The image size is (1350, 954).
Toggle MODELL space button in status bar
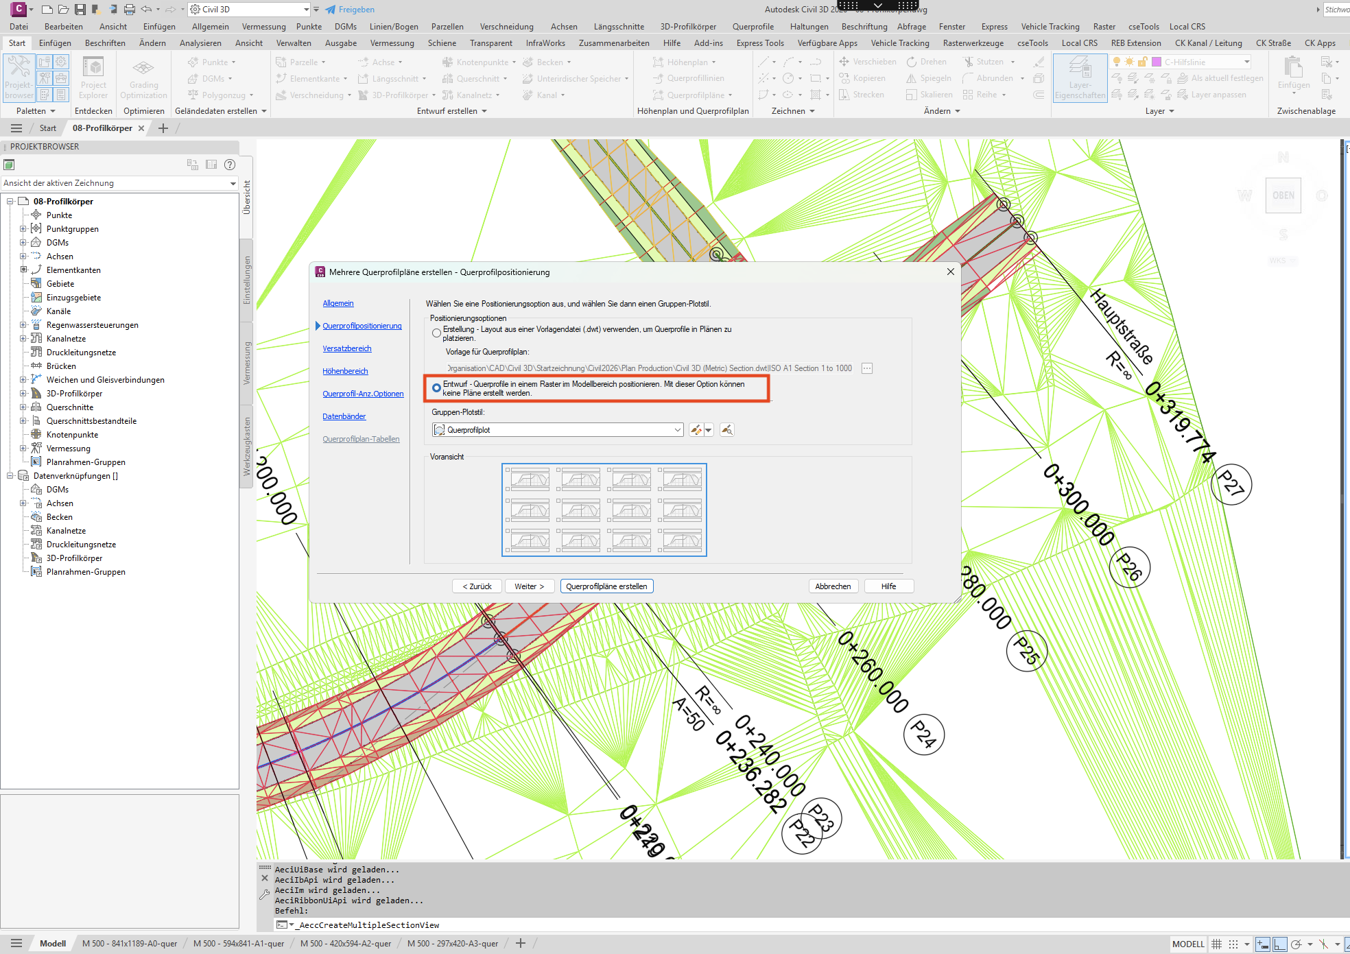[x=1188, y=944]
